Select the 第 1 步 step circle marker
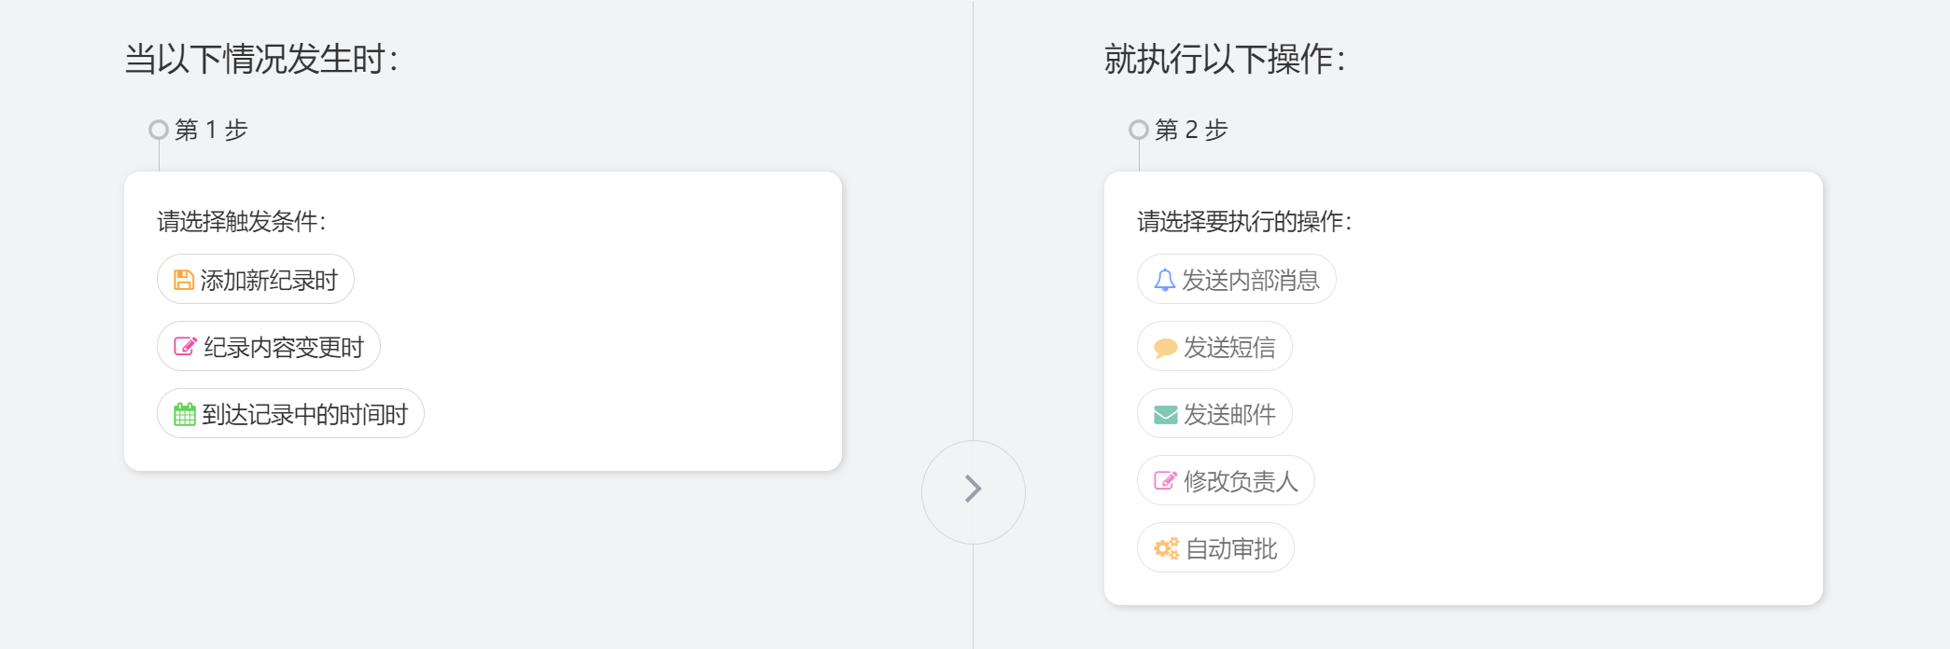Image resolution: width=1950 pixels, height=649 pixels. (159, 130)
